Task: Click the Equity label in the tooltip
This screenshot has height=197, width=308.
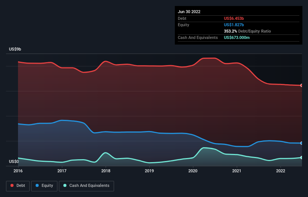Action: (x=183, y=25)
